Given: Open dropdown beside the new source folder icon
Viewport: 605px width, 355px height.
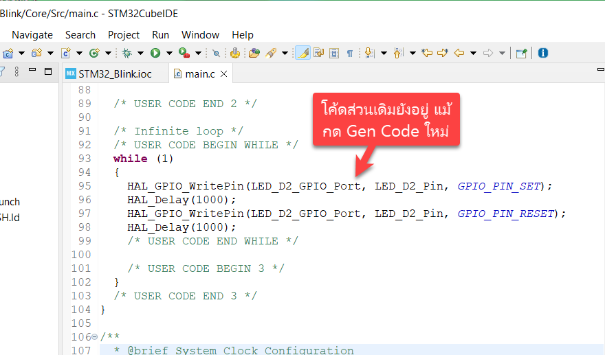Looking at the screenshot, I should point(51,53).
